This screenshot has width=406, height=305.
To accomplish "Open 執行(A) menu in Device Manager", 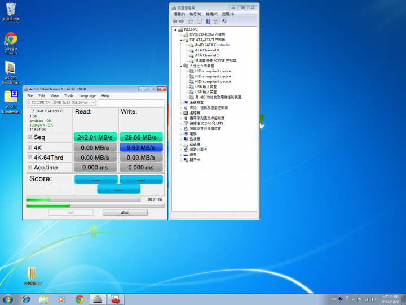I will coord(195,14).
